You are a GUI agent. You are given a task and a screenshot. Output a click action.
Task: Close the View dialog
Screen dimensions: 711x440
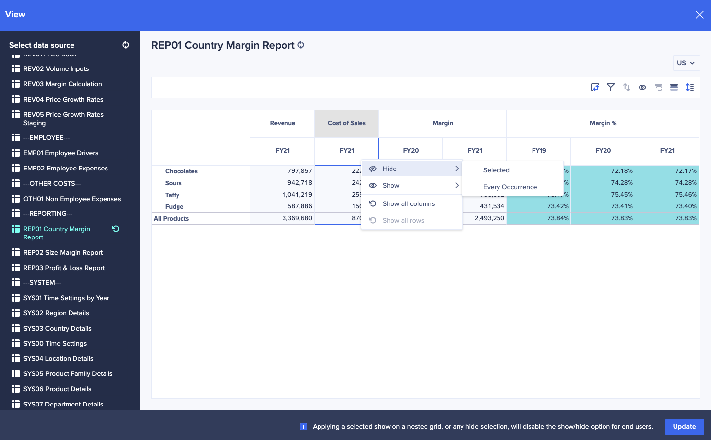click(x=699, y=15)
